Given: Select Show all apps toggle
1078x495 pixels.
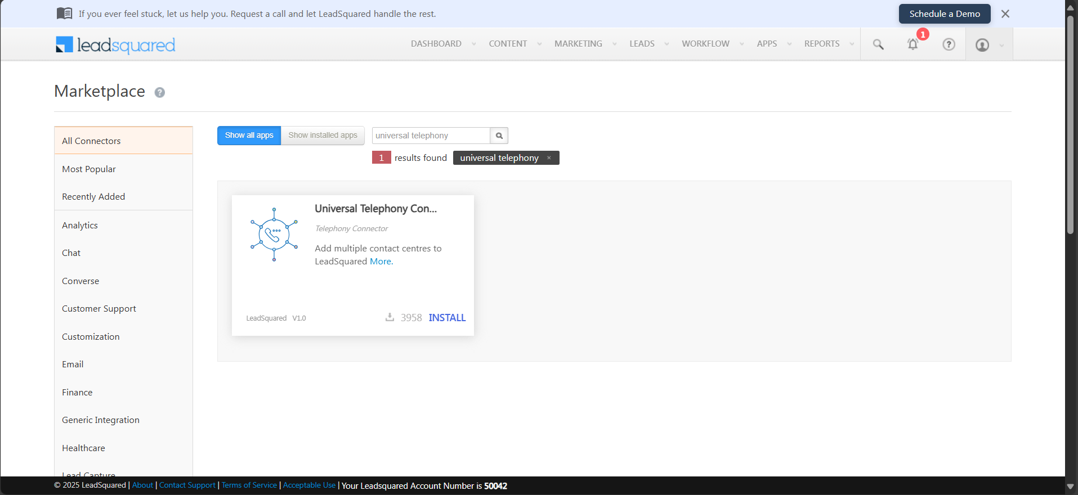Looking at the screenshot, I should click(249, 136).
